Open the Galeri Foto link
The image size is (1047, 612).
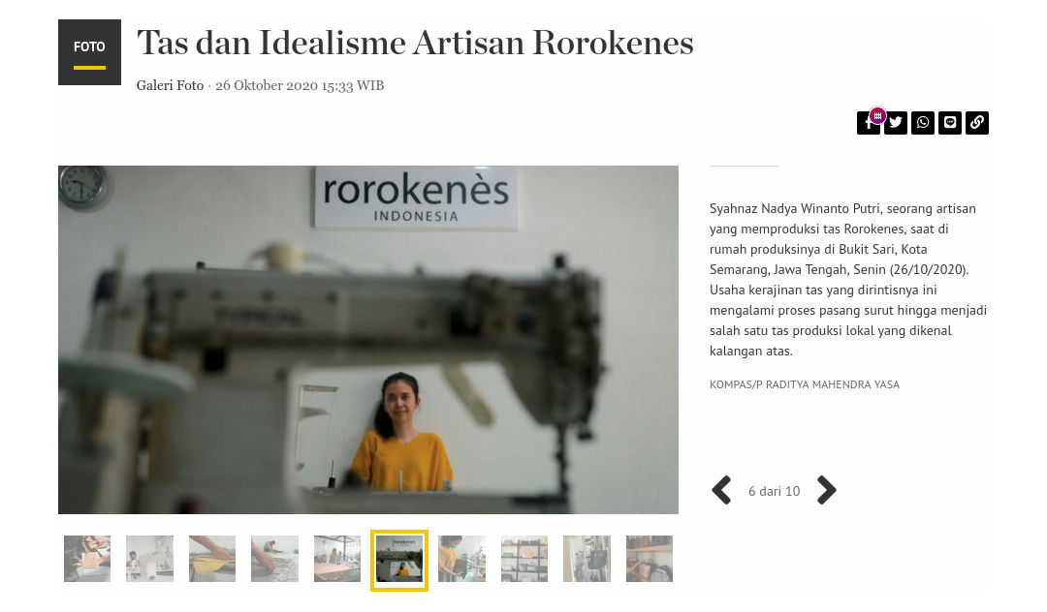pyautogui.click(x=170, y=85)
